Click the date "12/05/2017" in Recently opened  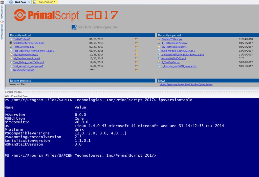246,51
